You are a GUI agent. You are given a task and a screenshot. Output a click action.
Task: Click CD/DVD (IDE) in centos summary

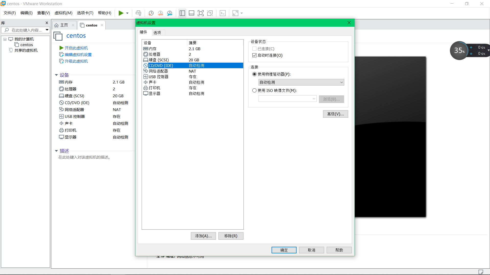coord(77,103)
